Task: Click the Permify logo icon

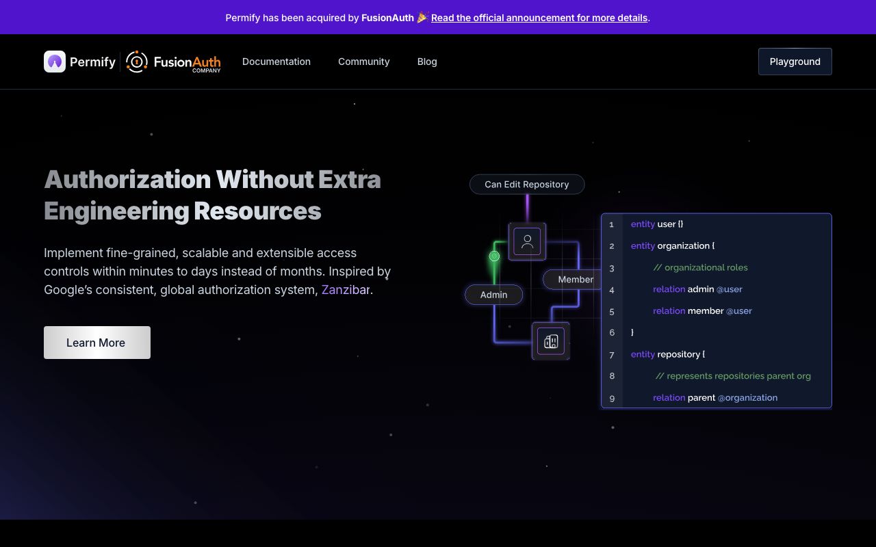Action: click(55, 62)
